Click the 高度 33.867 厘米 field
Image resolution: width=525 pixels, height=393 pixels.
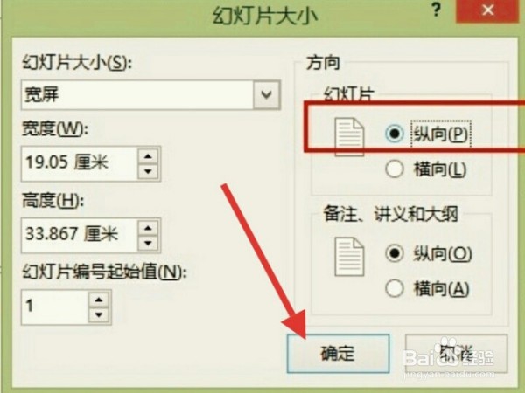(x=80, y=236)
